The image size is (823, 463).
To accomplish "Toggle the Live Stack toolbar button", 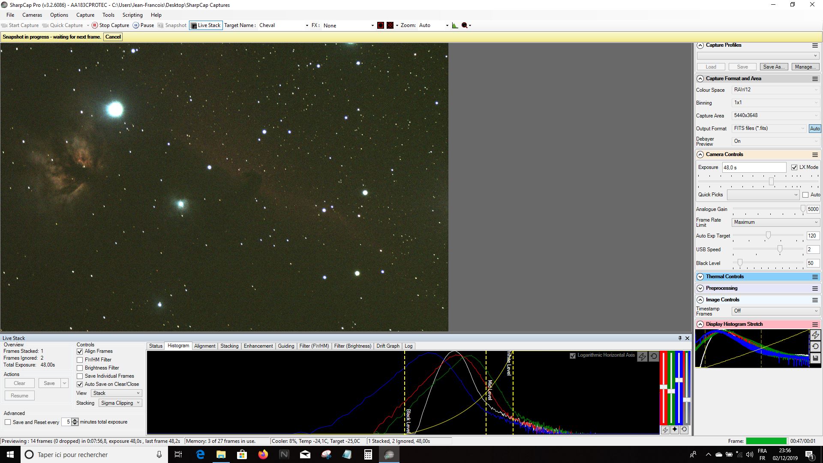I will pos(206,25).
